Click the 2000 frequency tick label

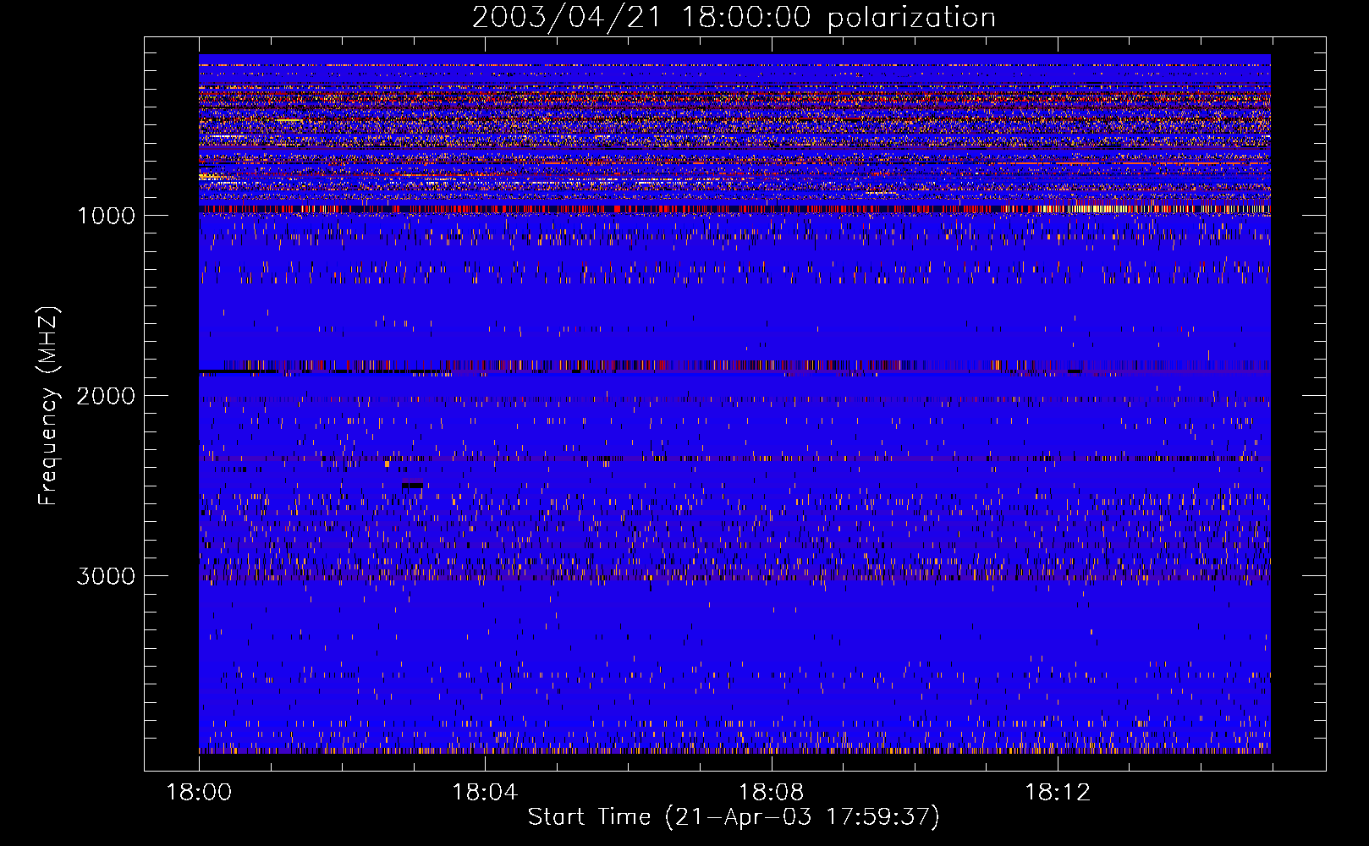pyautogui.click(x=106, y=396)
